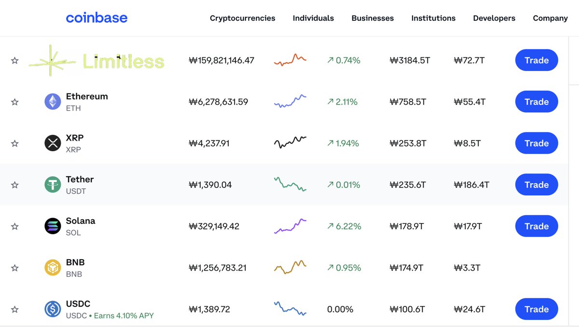The height and width of the screenshot is (327, 579).
Task: Open the Limitless logo in first row
Action: 96,61
